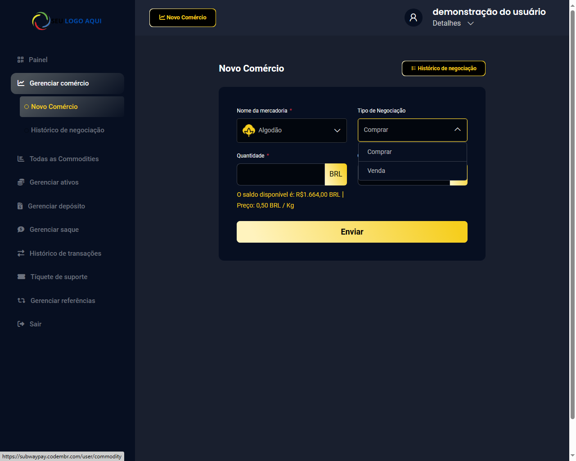Click the Tiquete de suporte ticket icon

[21, 277]
